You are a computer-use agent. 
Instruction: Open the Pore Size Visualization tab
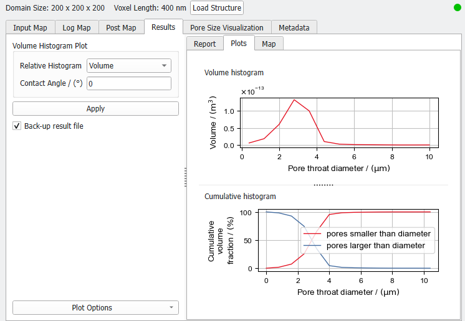coord(227,27)
